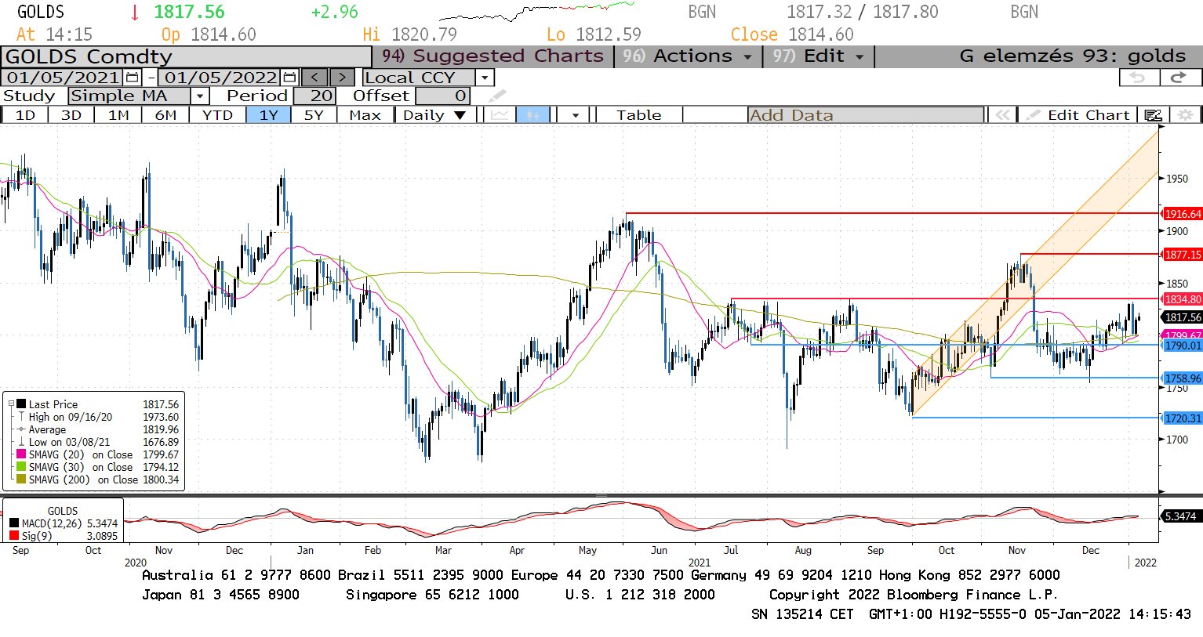Viewport: 1203px width, 637px height.
Task: Open the currency Local CCY dropdown
Action: coord(485,78)
